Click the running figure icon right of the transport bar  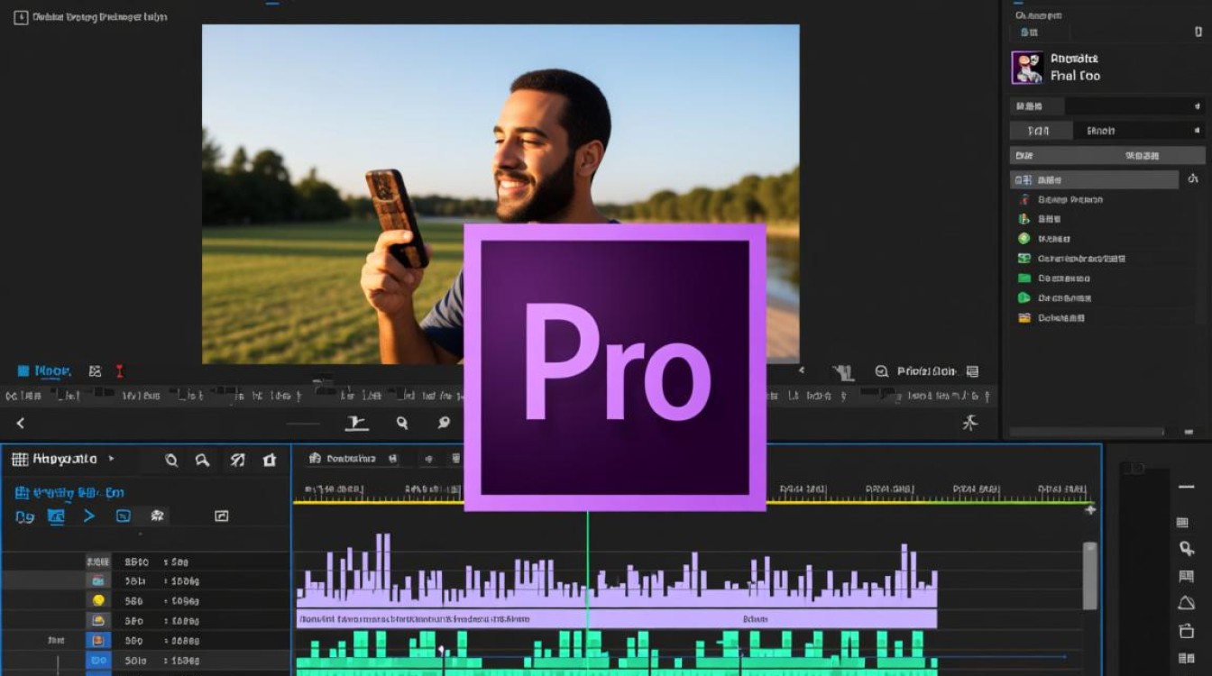tap(970, 422)
